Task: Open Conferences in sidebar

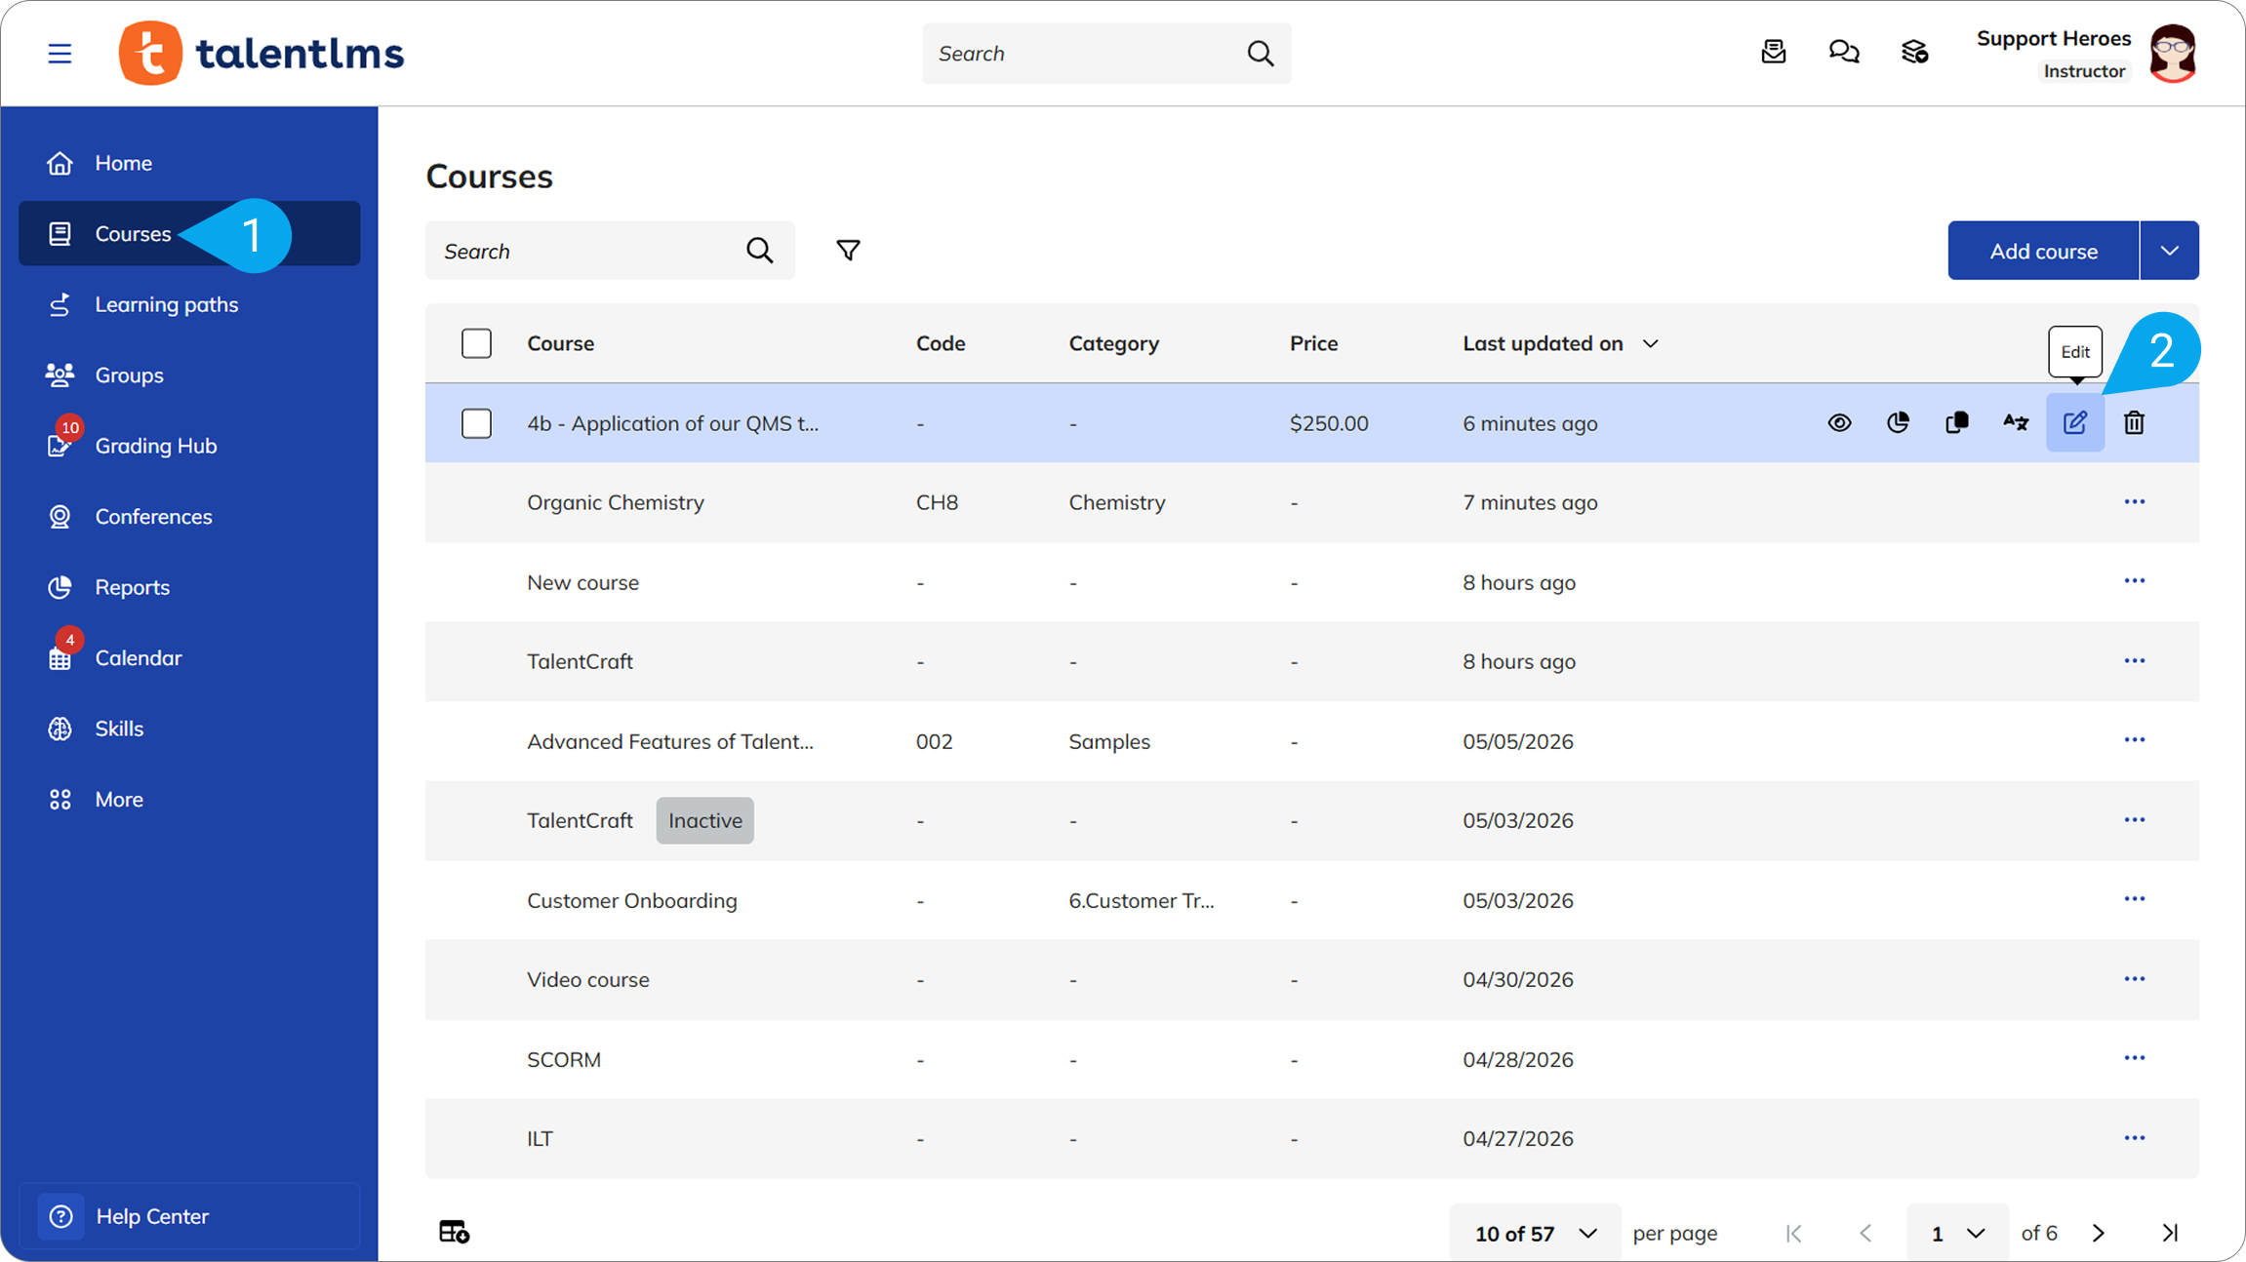Action: pyautogui.click(x=190, y=516)
